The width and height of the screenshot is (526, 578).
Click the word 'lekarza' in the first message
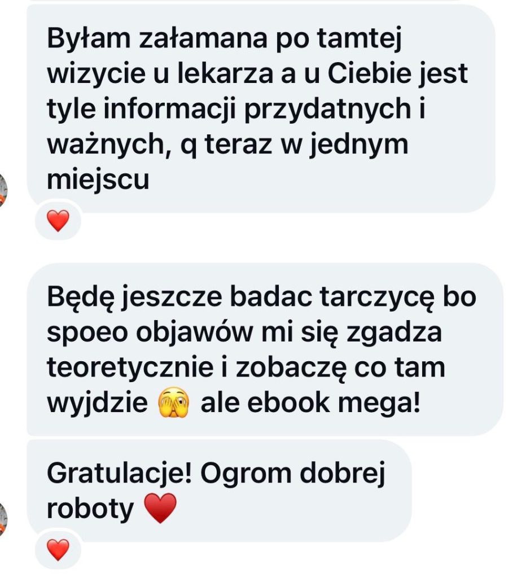point(225,73)
